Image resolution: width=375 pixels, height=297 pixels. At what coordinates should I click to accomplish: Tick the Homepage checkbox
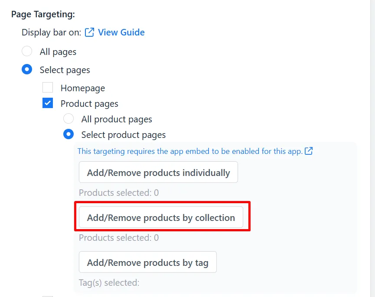coord(48,88)
